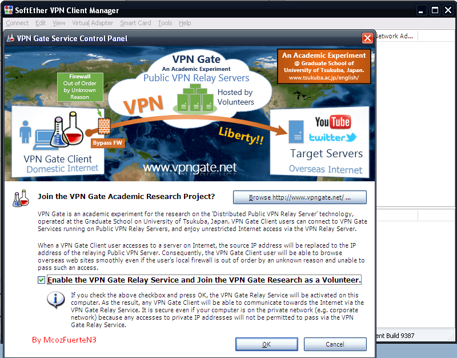Open the Edit menu
The width and height of the screenshot is (457, 358).
click(x=41, y=23)
